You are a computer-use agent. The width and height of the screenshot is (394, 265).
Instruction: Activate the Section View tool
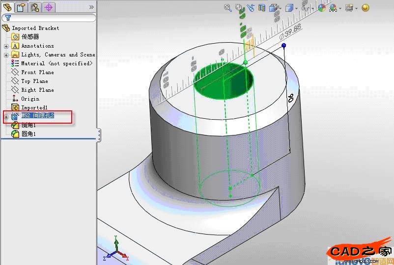(262, 7)
